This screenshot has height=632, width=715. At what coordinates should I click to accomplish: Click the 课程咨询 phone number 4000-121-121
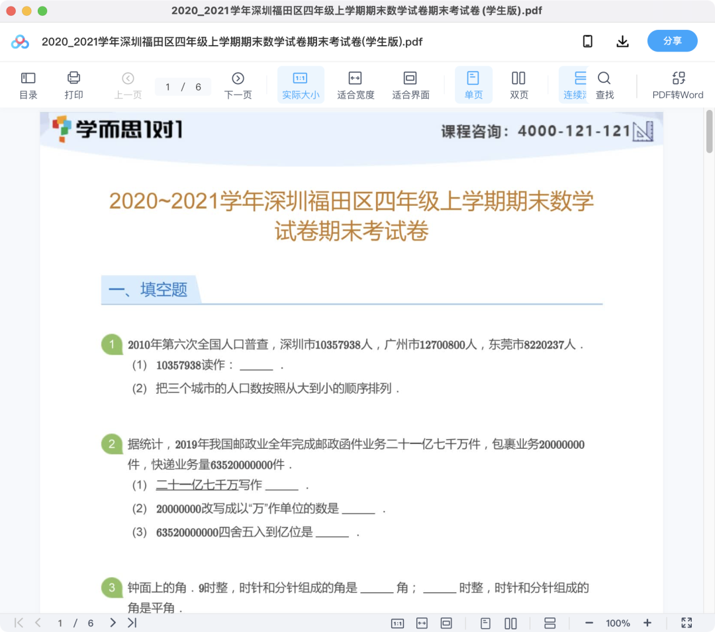click(574, 131)
